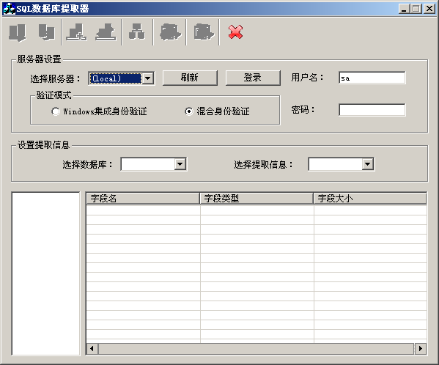Select 混合身份验证 radio button
The height and width of the screenshot is (365, 439).
(x=189, y=111)
